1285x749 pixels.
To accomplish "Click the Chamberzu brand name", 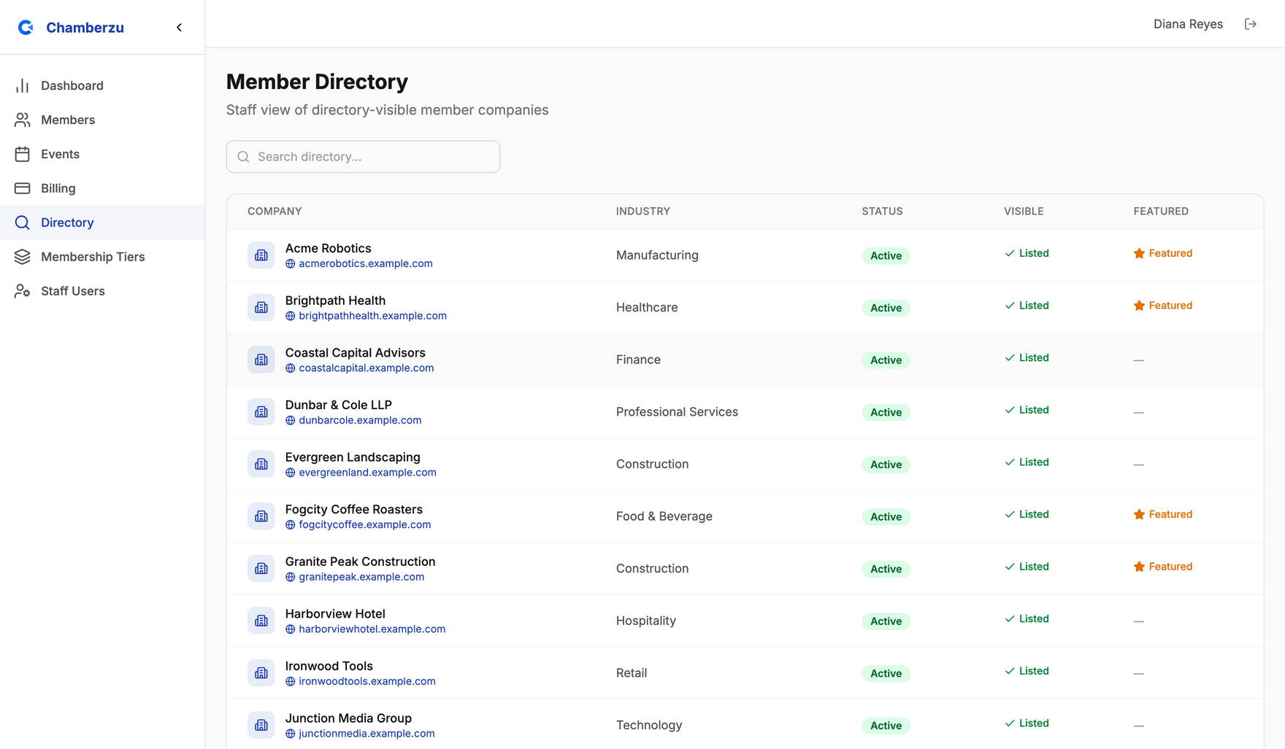I will click(x=85, y=28).
